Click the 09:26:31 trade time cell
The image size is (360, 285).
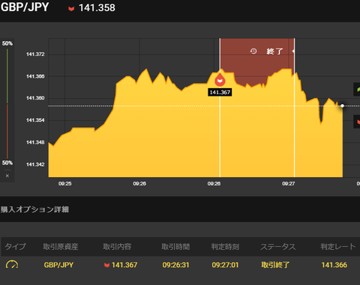pyautogui.click(x=175, y=265)
